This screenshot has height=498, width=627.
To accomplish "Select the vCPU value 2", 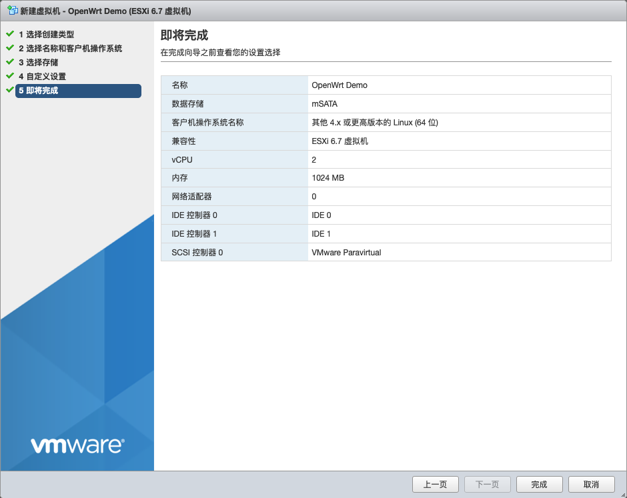I will tap(460, 159).
